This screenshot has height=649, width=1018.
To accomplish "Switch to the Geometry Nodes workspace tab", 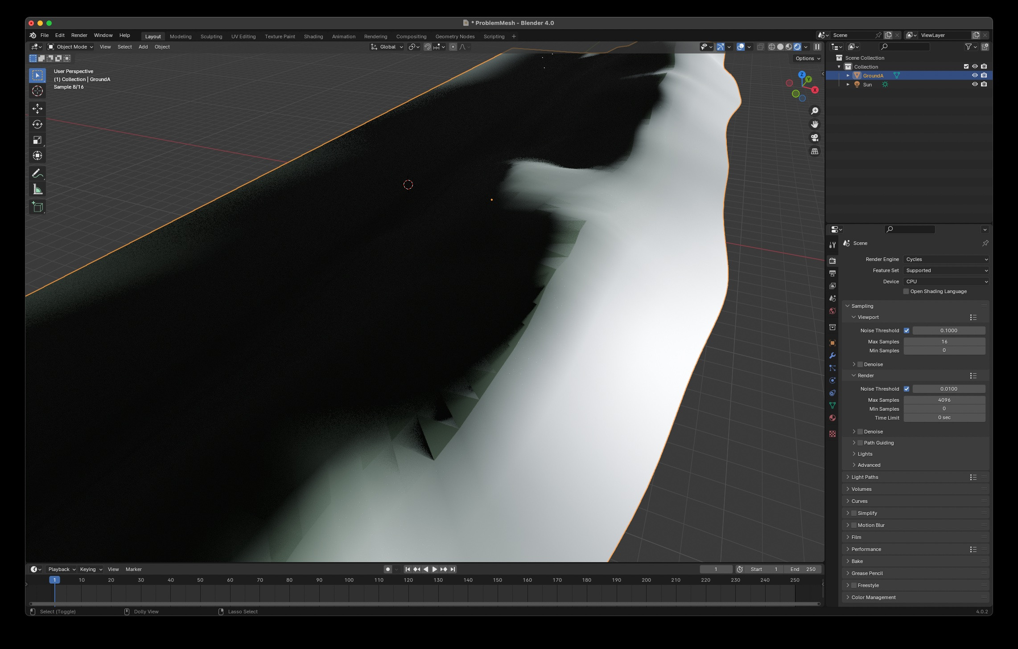I will 455,37.
